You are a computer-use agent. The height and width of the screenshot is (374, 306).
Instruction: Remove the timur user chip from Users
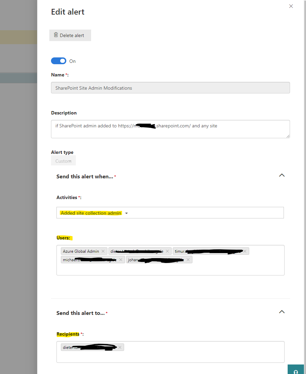click(x=245, y=251)
